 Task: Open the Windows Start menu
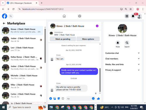[4, 107]
